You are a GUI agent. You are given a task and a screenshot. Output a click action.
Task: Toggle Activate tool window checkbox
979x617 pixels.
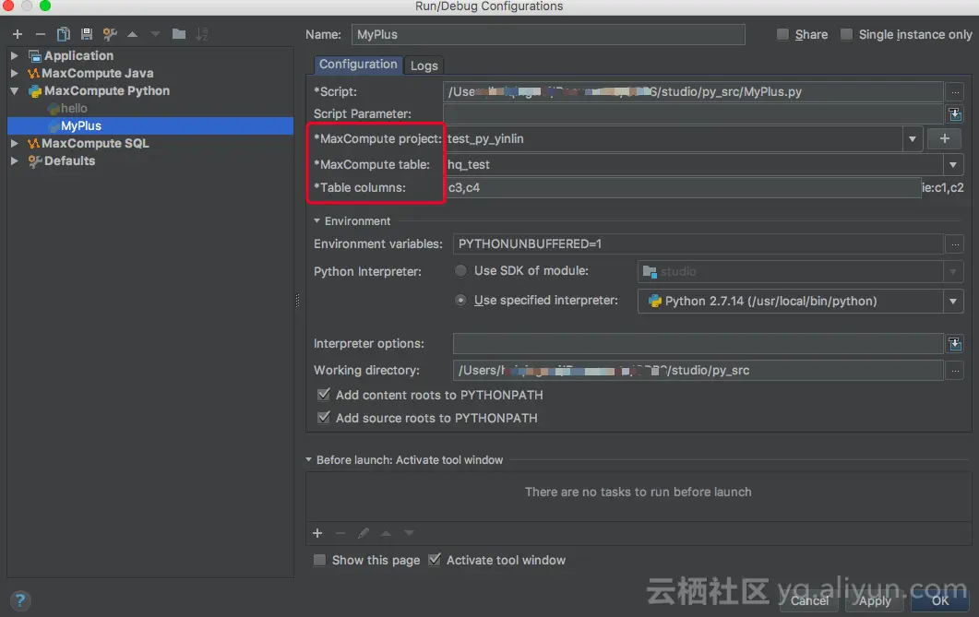pos(435,560)
